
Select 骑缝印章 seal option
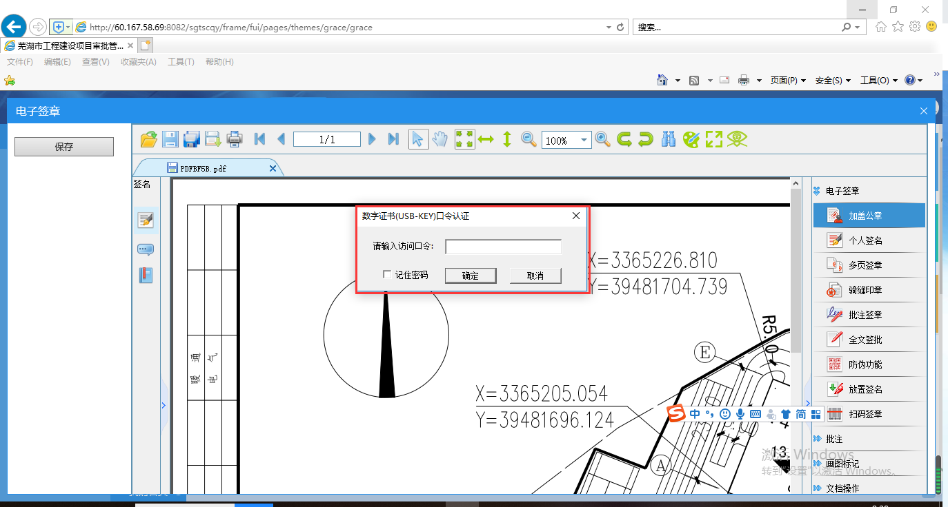[865, 290]
